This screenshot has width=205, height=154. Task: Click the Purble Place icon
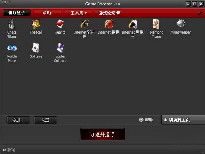coord(12,48)
